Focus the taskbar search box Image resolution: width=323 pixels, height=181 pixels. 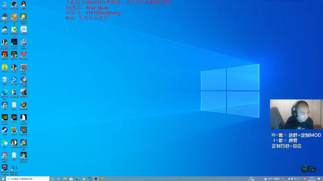point(28,179)
